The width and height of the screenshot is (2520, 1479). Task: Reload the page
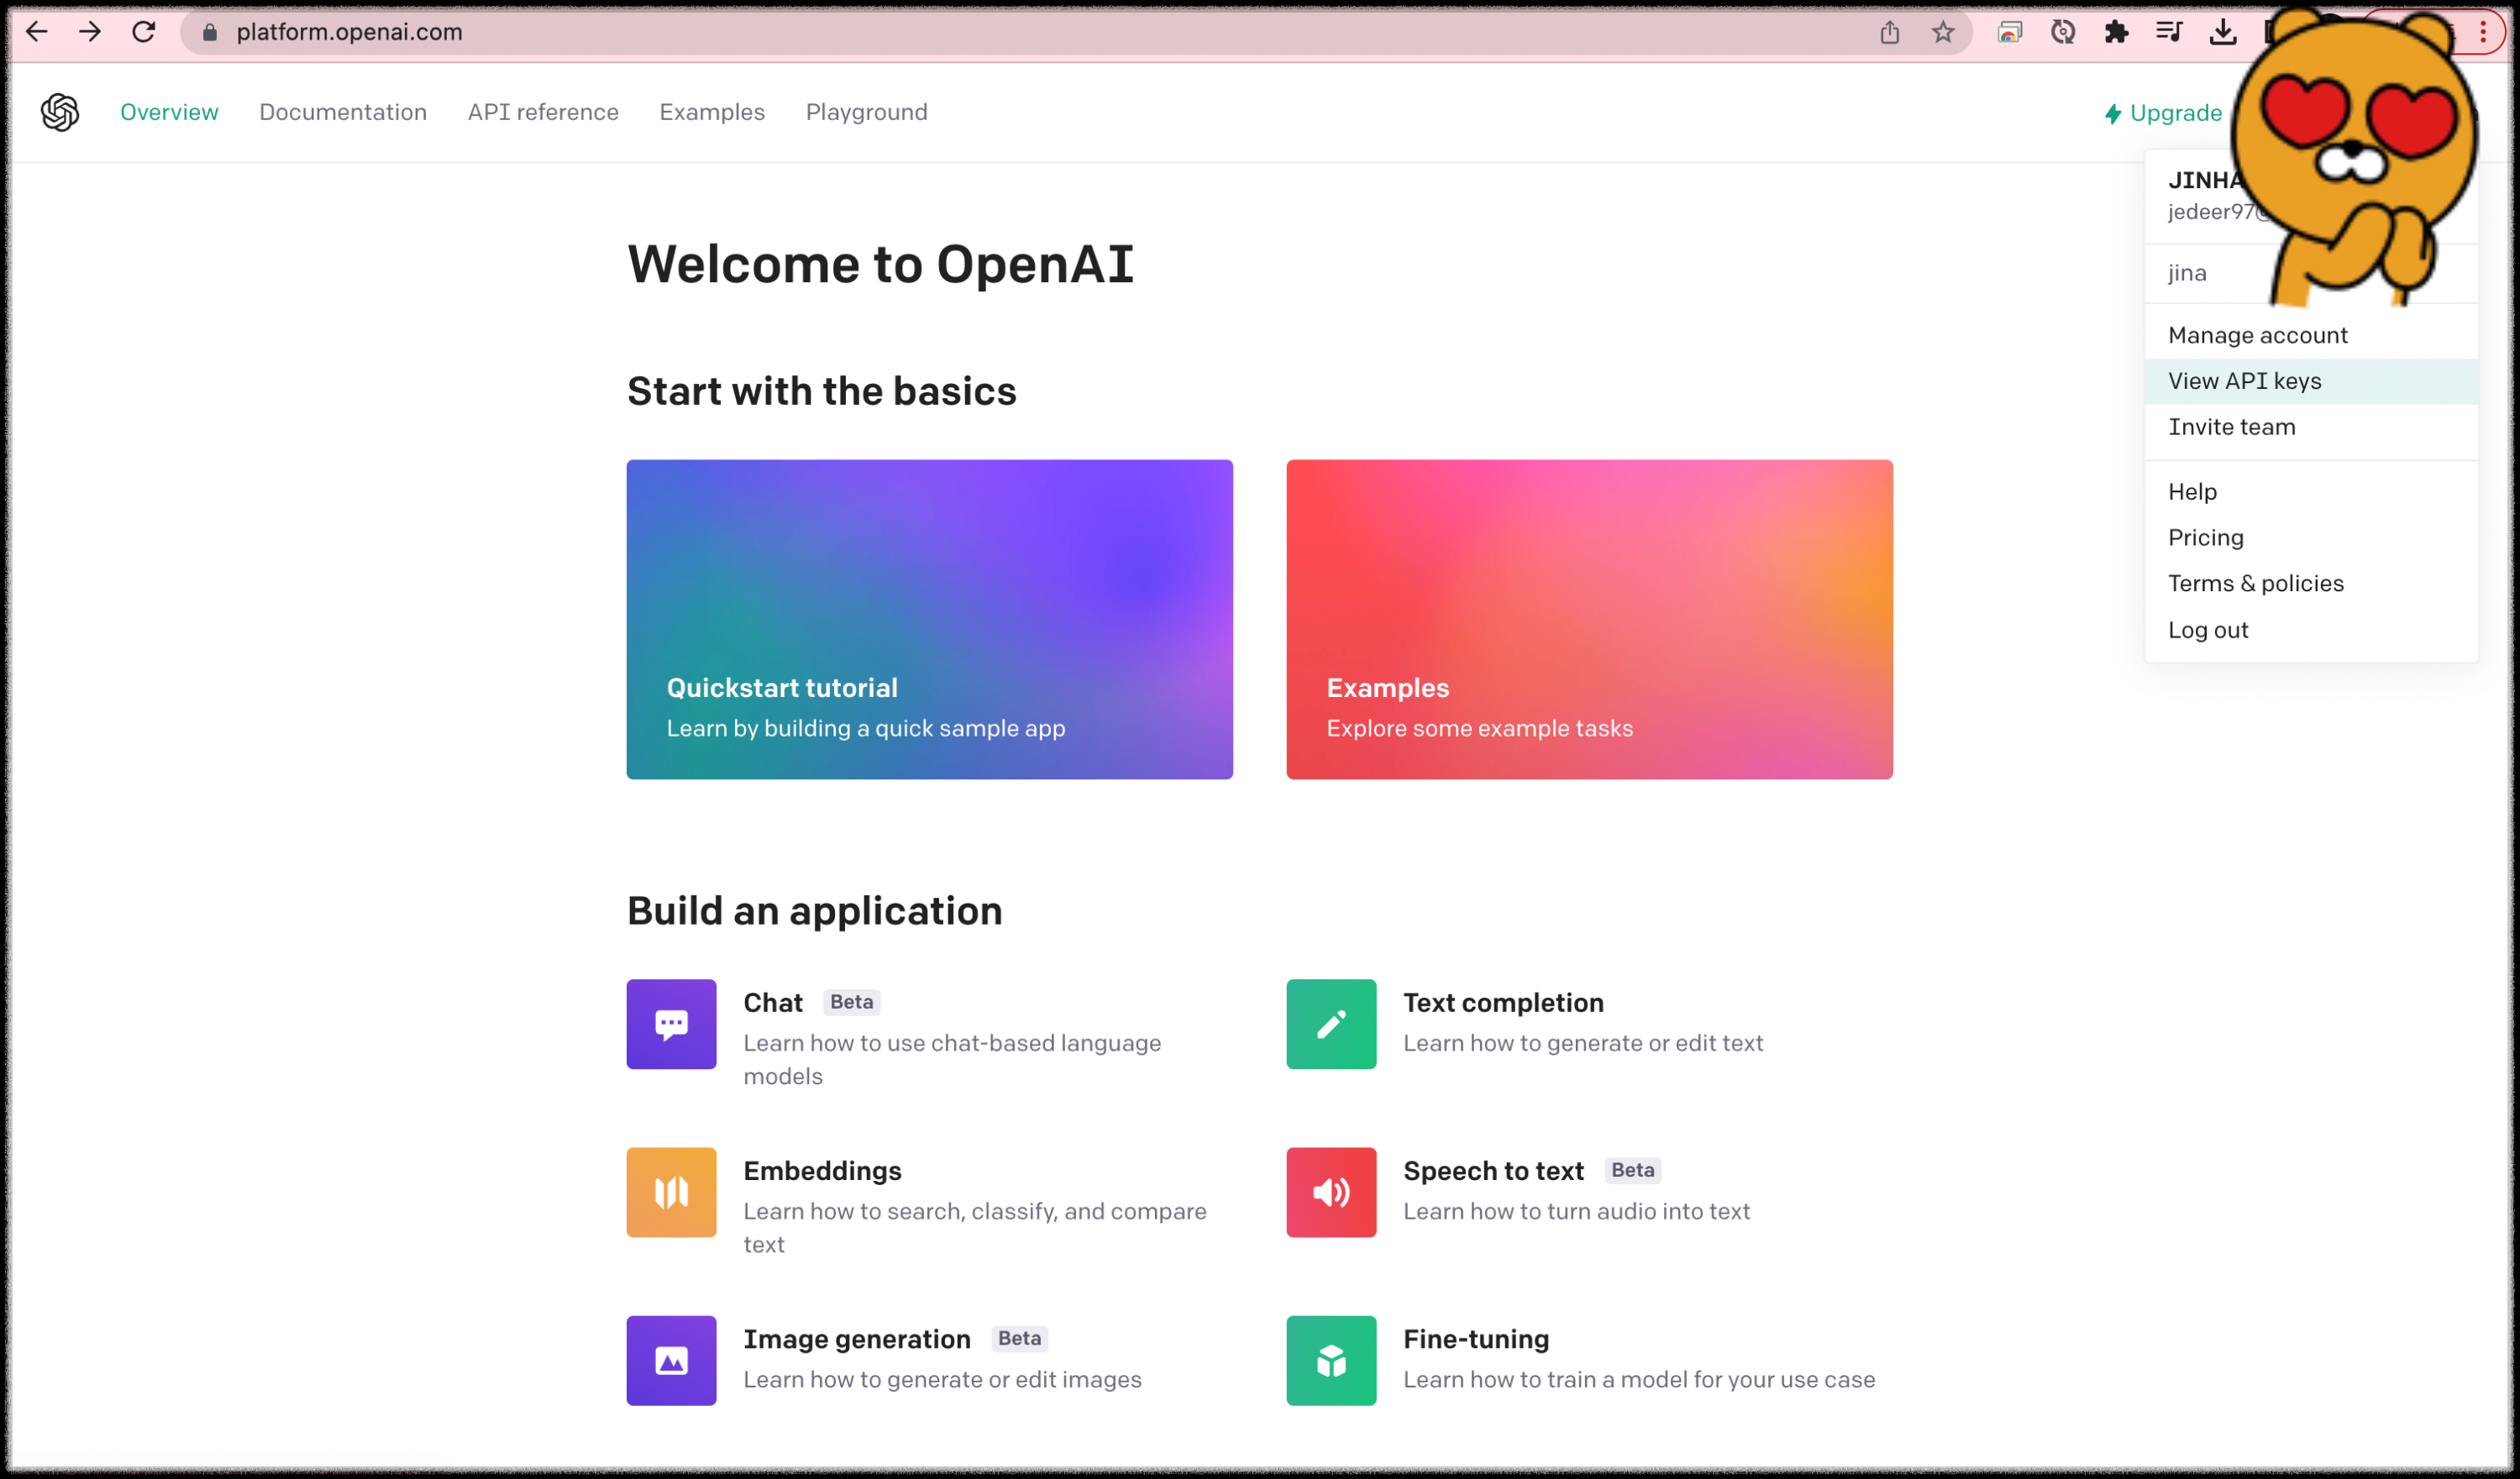click(x=144, y=32)
